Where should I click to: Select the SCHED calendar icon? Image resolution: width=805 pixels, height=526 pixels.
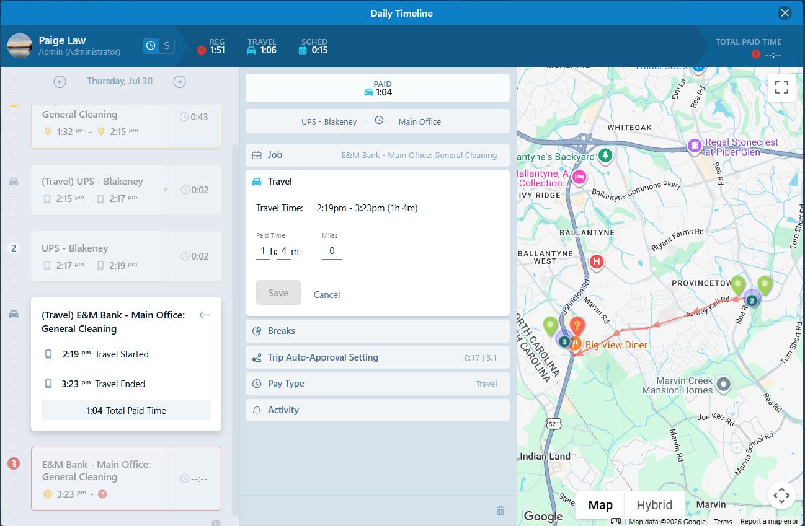[303, 50]
